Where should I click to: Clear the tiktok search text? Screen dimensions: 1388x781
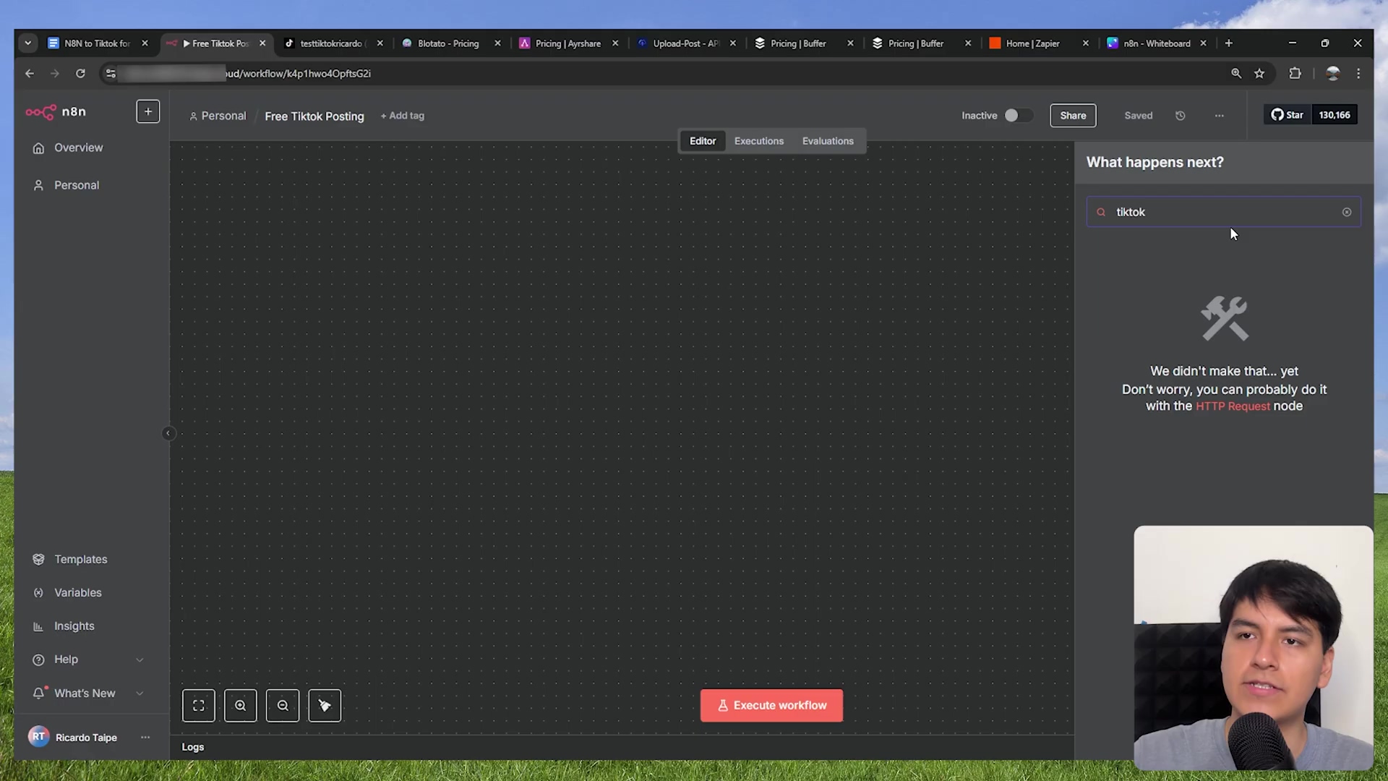1347,212
